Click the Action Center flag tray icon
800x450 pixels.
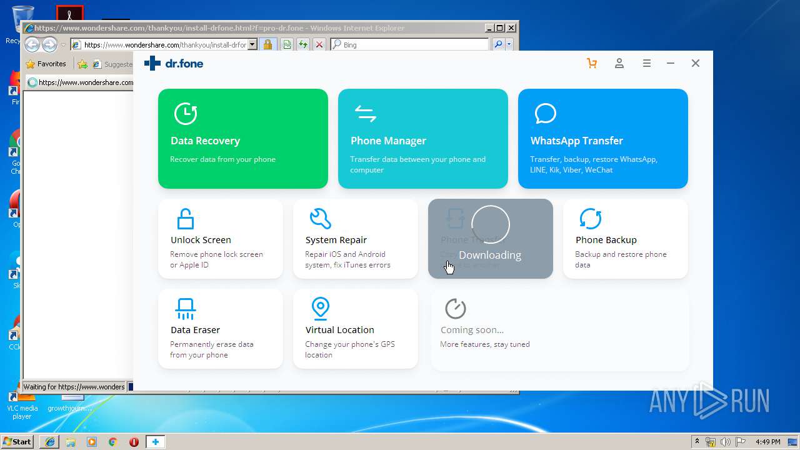(741, 442)
